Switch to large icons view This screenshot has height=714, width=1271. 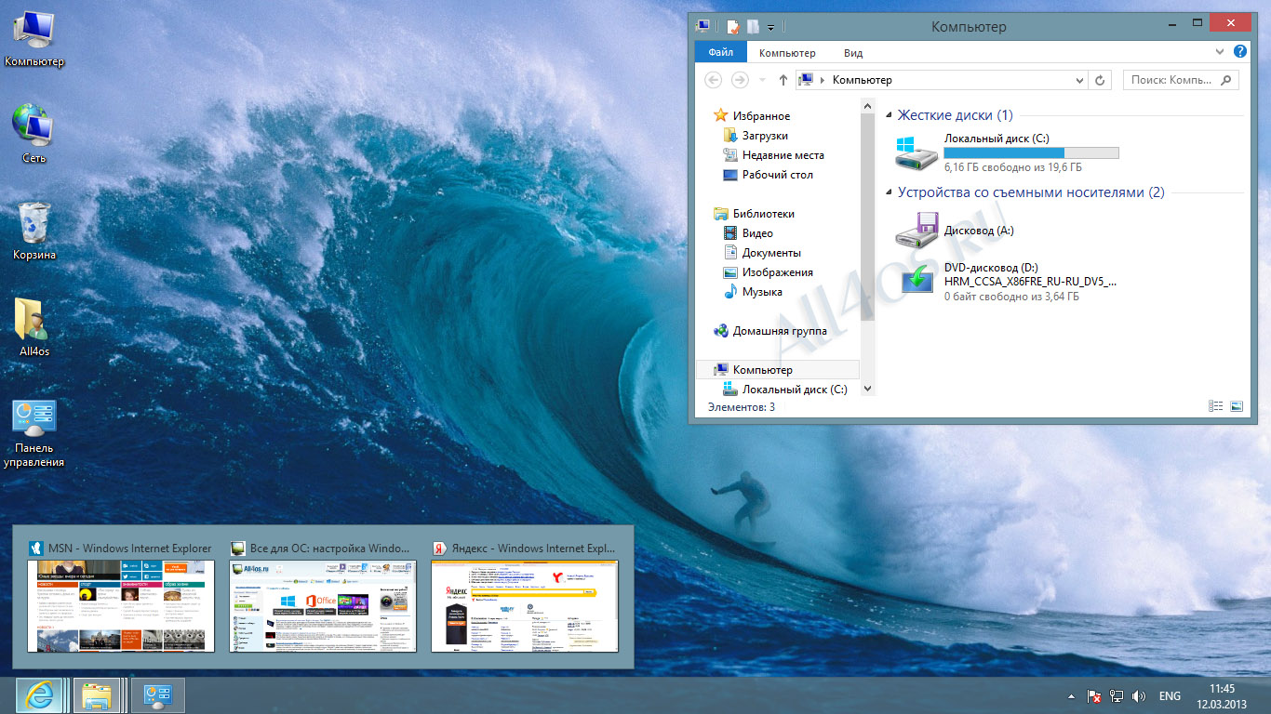(1237, 406)
